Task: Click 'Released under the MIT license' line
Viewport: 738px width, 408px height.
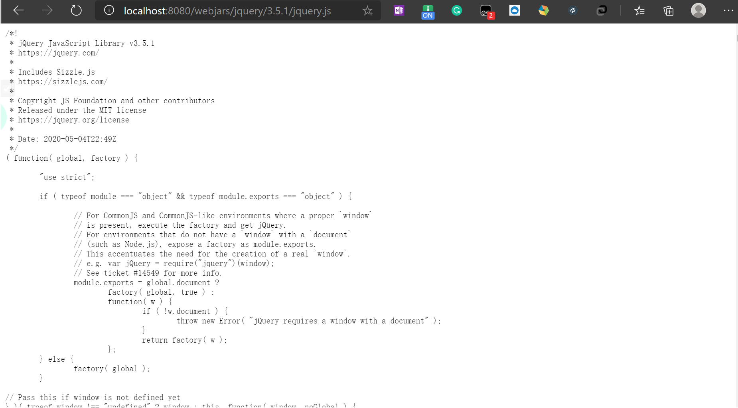Action: (82, 110)
